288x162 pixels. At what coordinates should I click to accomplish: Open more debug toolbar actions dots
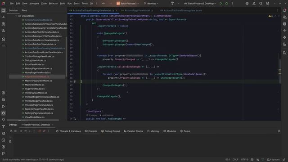tap(49, 131)
